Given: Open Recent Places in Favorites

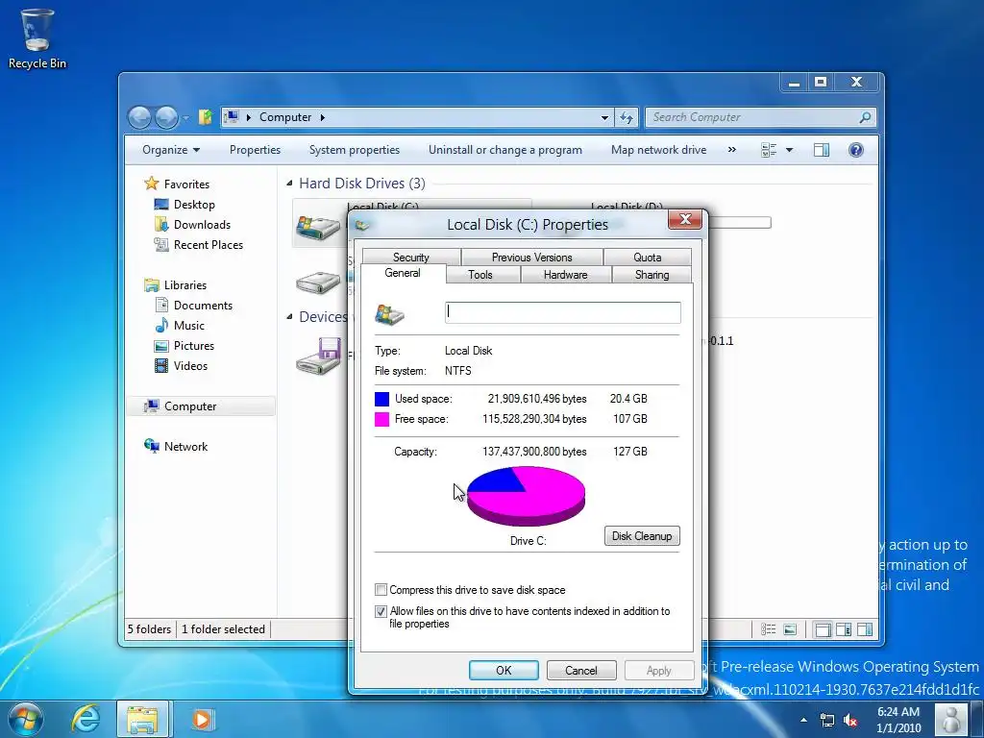Looking at the screenshot, I should click(209, 245).
